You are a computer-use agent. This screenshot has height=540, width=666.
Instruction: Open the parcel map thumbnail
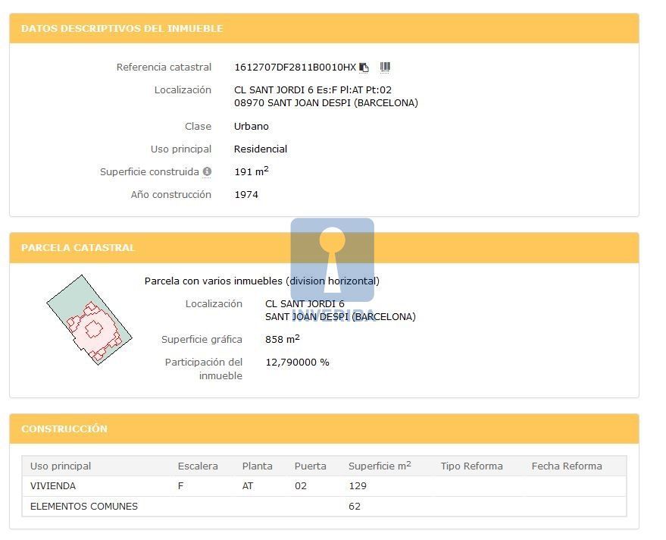pyautogui.click(x=89, y=319)
